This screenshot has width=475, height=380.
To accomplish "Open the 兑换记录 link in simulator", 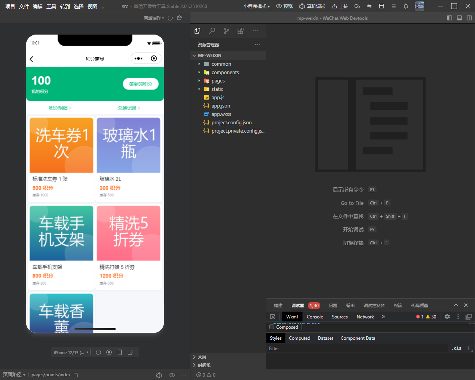I will coord(129,108).
